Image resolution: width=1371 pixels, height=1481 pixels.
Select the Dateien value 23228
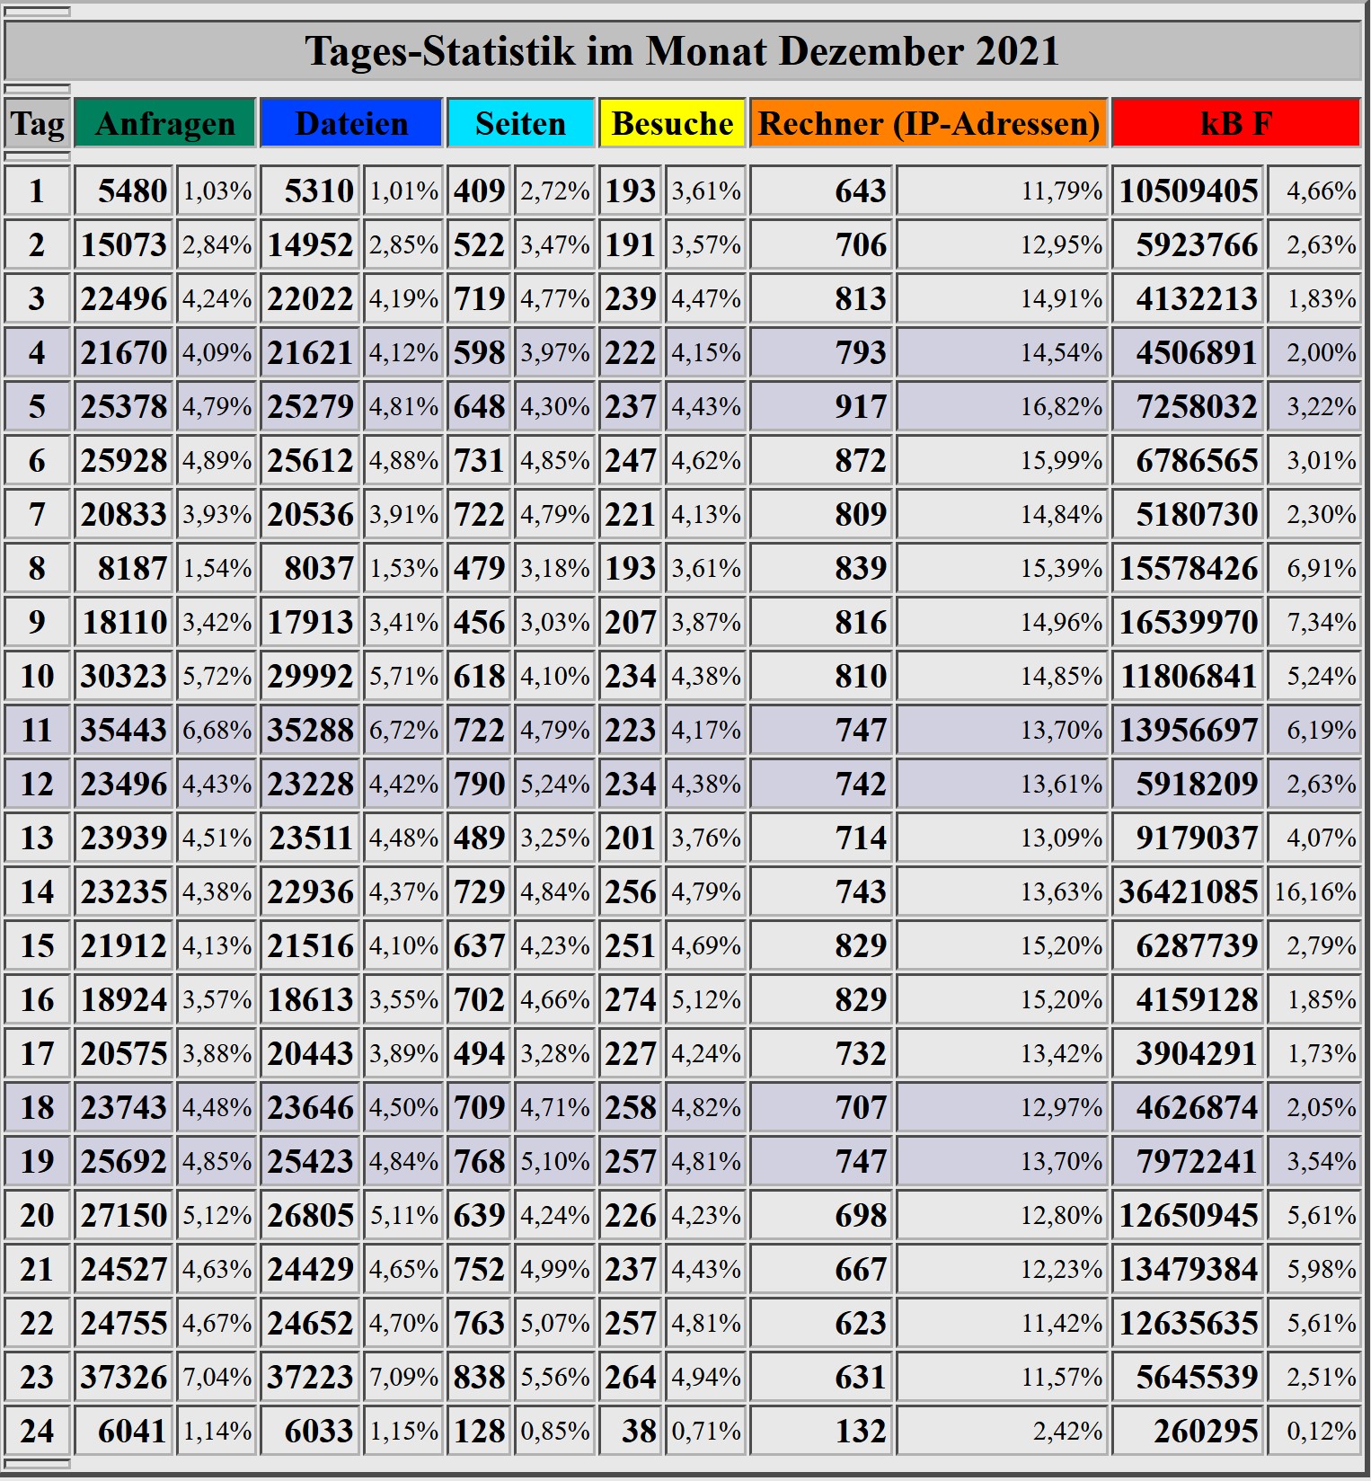coord(310,784)
